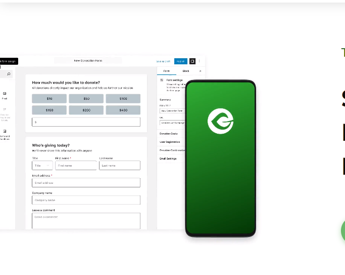
Task: Click 'All donations directly impact' description text
Action: 82,88
